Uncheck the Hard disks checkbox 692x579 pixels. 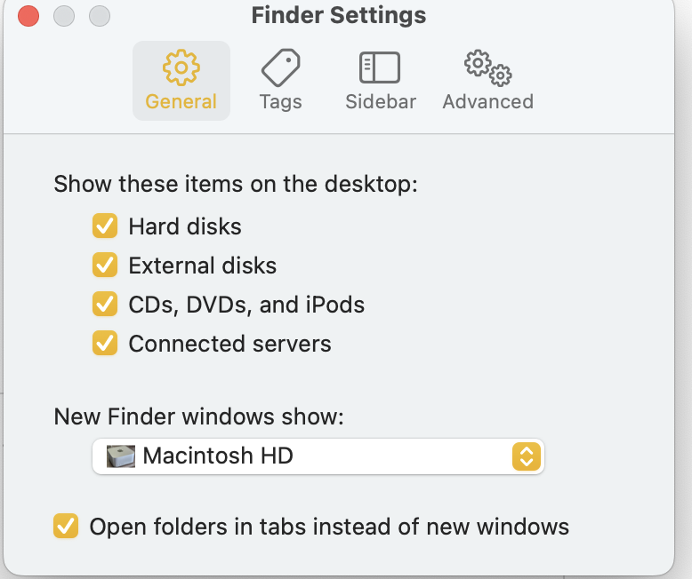click(105, 226)
